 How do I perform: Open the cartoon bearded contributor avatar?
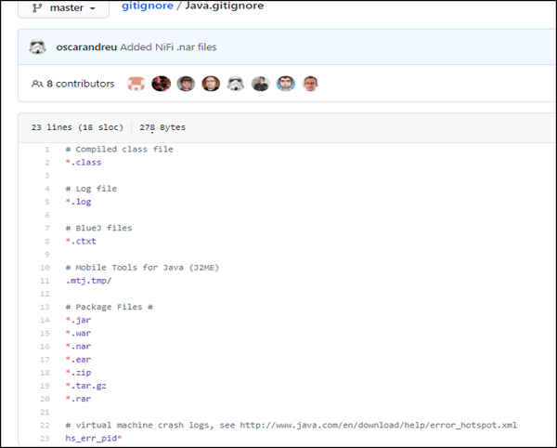pos(286,84)
